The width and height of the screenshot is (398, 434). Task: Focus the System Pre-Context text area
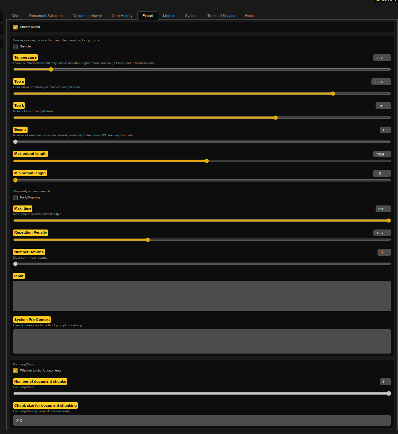click(x=202, y=341)
